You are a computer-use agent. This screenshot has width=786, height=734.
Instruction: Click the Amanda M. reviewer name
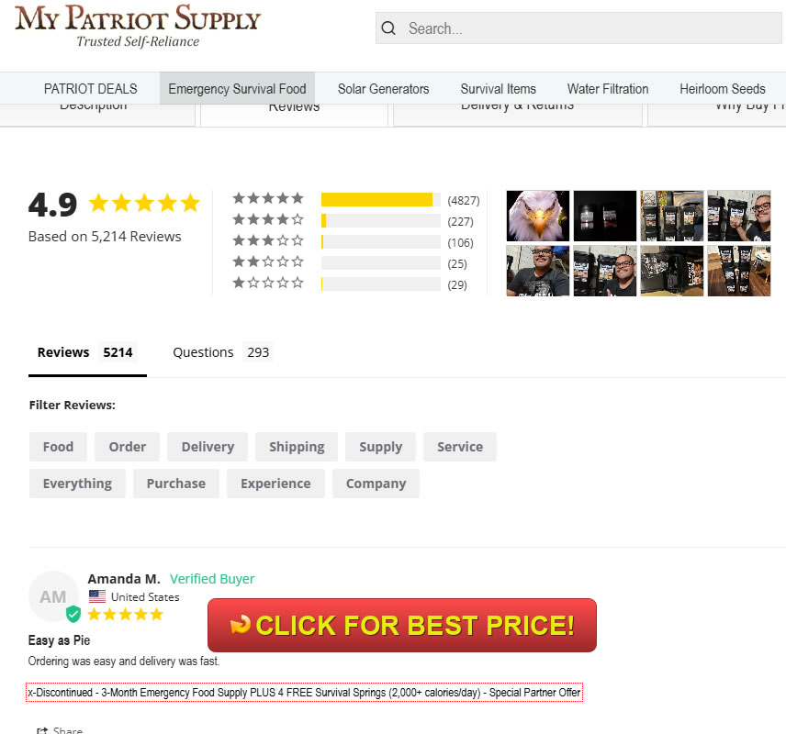pyautogui.click(x=124, y=579)
